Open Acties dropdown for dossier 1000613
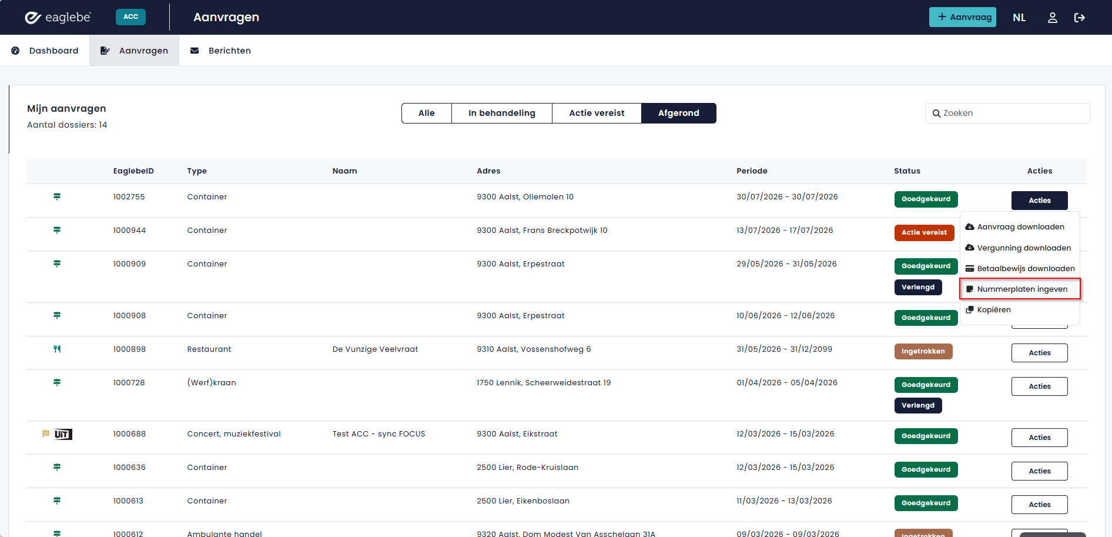 point(1039,505)
